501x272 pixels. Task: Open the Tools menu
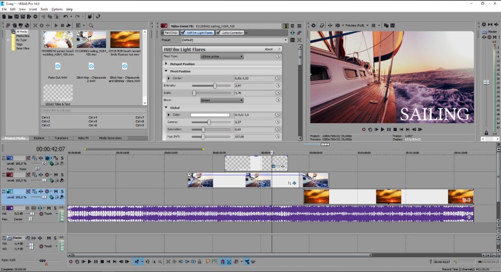pos(44,10)
